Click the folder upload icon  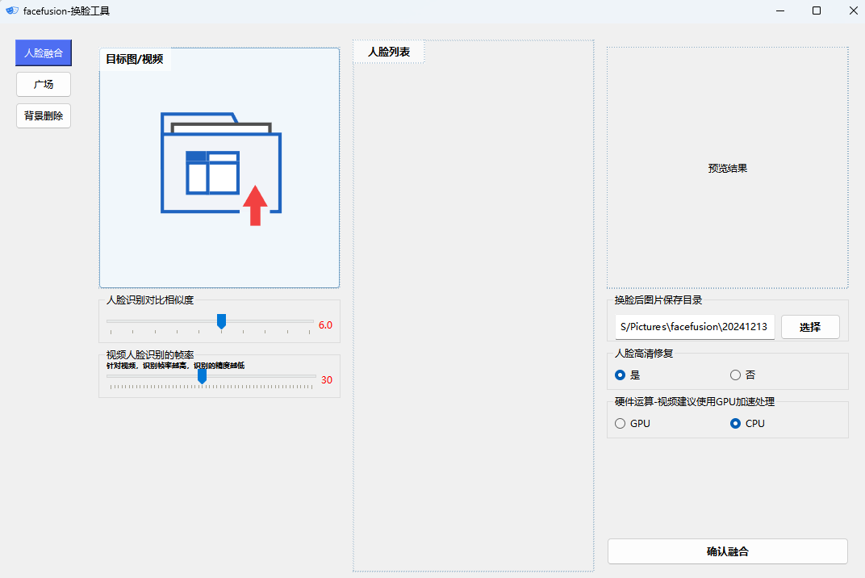(220, 169)
